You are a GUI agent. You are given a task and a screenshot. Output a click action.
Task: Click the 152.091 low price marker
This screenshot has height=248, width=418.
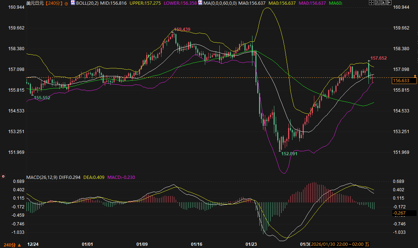point(289,154)
